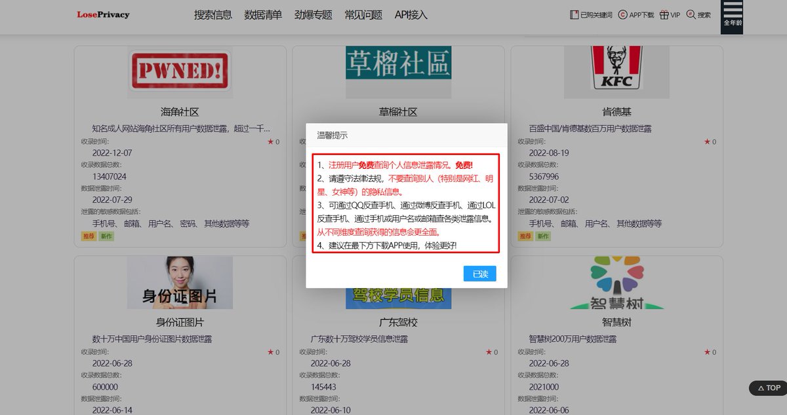
Task: Click the 广东驾校 card title
Action: [398, 323]
